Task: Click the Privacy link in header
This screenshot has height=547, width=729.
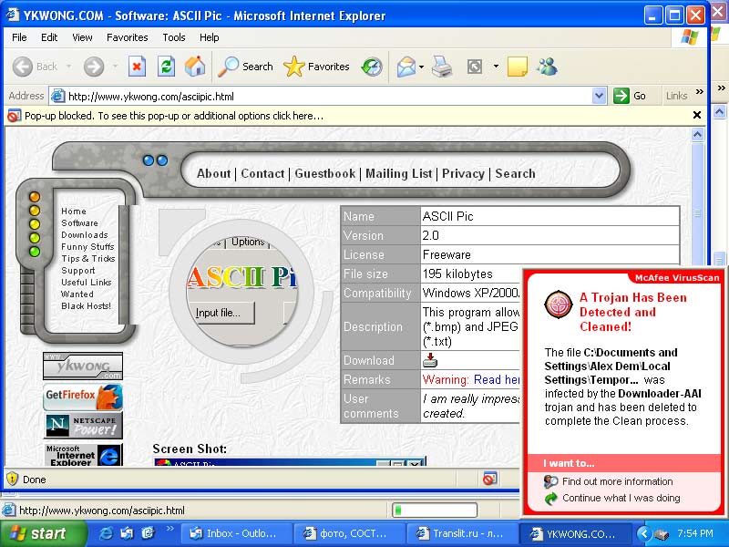Action: [463, 173]
